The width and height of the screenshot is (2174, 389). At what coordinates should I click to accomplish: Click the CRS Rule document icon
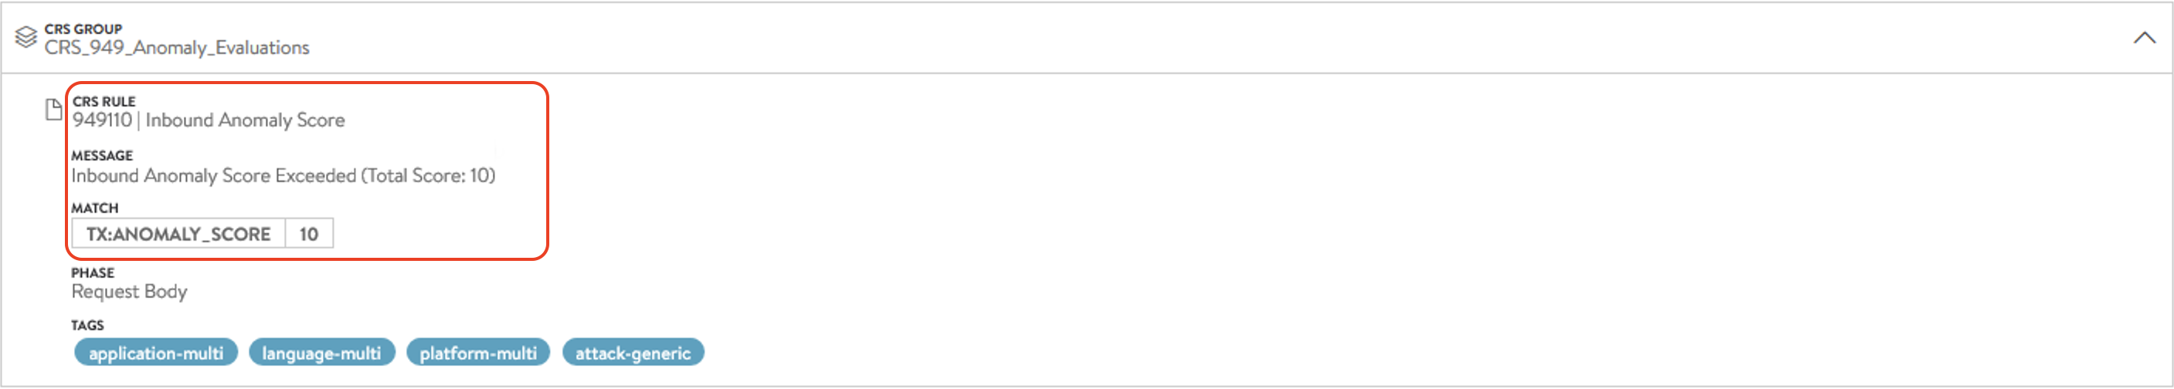pos(53,110)
